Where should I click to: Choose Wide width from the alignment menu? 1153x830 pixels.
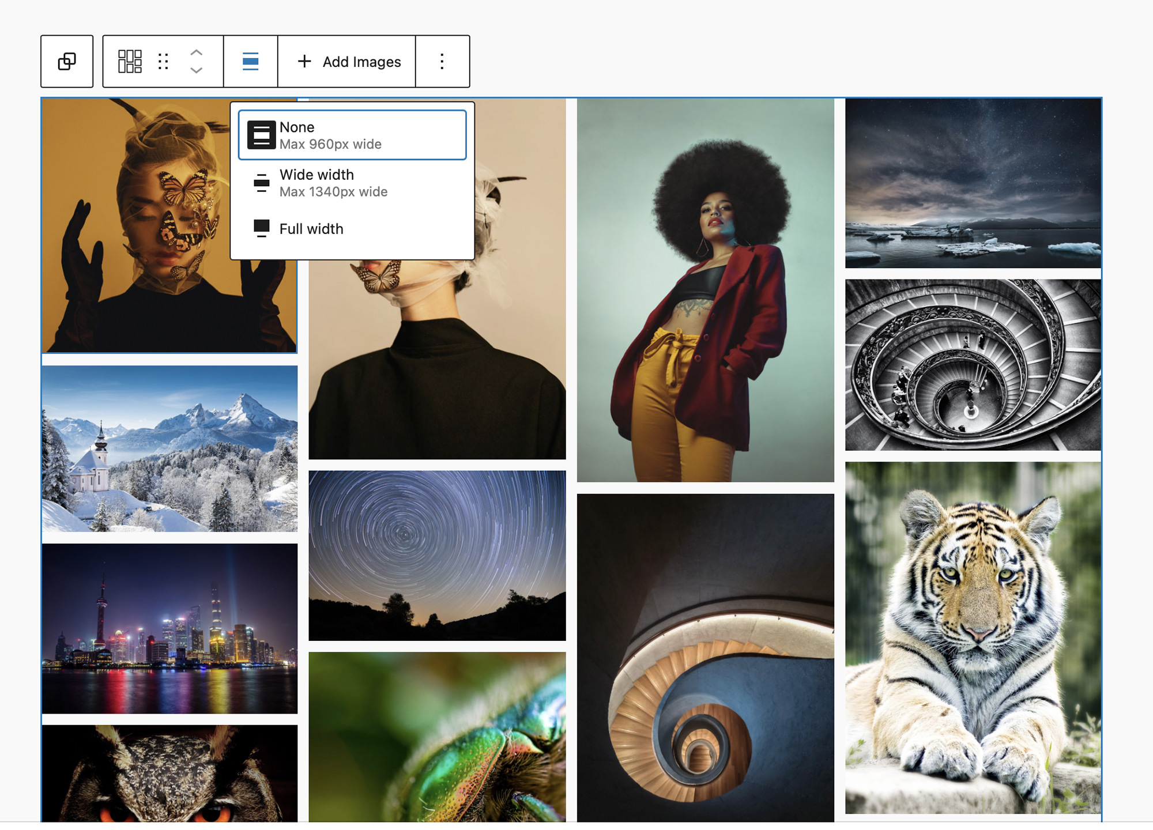[x=333, y=182]
